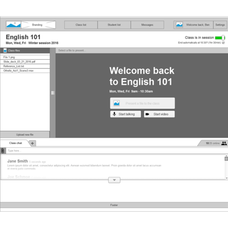The width and height of the screenshot is (228, 228).
Task: Expand the chat panel with down arrow
Action: [x=114, y=180]
